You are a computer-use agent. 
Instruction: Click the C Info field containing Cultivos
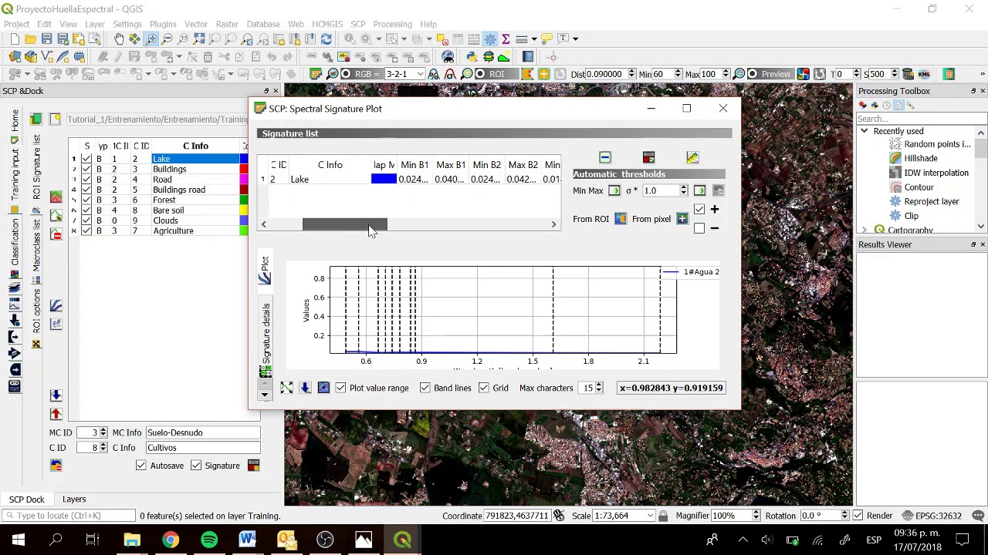click(202, 448)
